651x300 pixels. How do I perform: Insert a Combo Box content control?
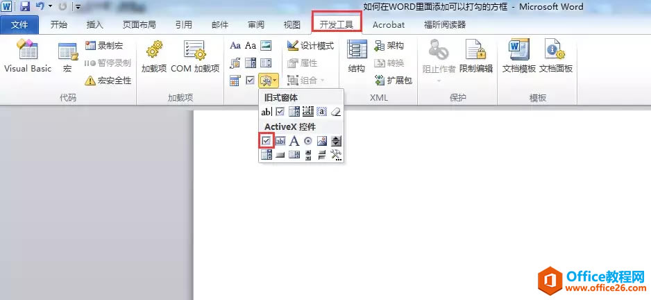pos(251,62)
